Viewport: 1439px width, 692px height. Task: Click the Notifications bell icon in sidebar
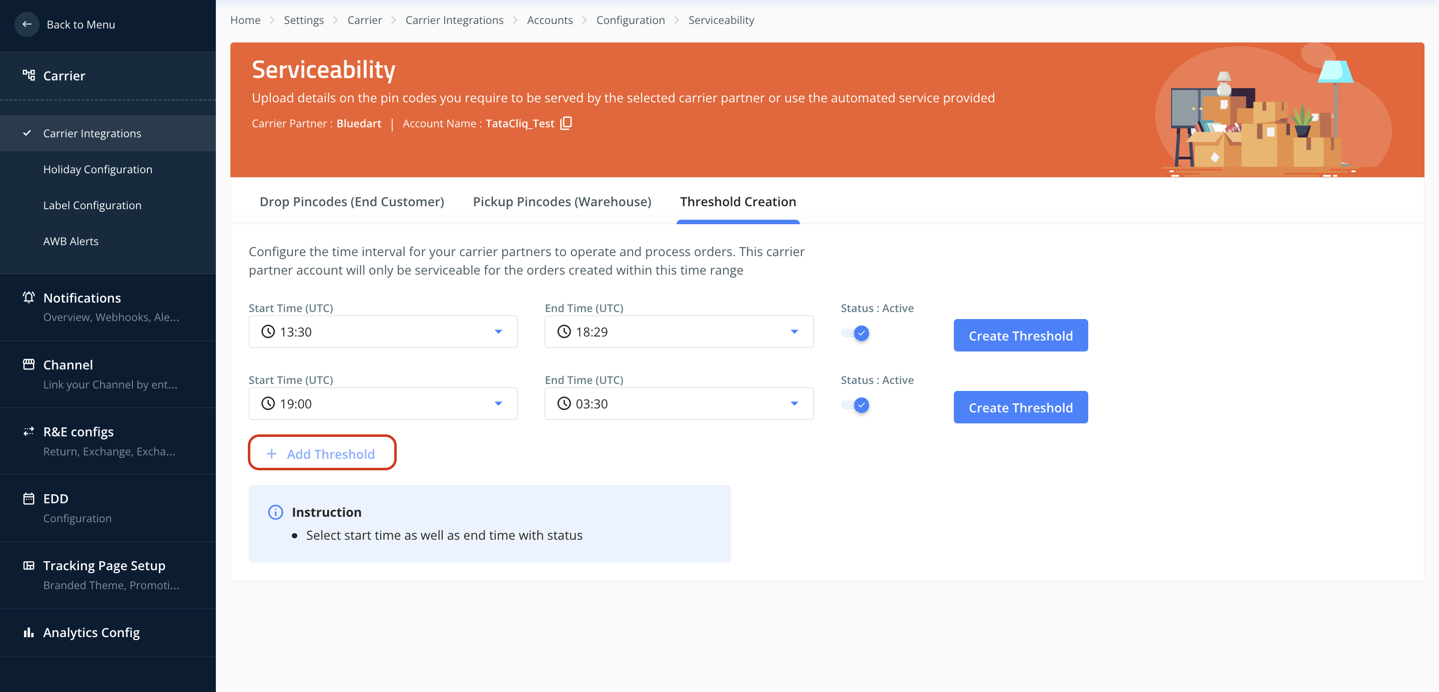point(28,298)
